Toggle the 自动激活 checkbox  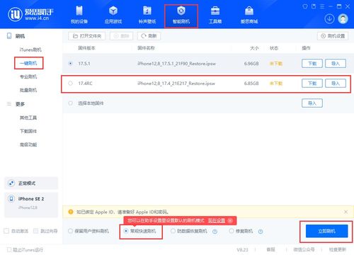pos(6,231)
